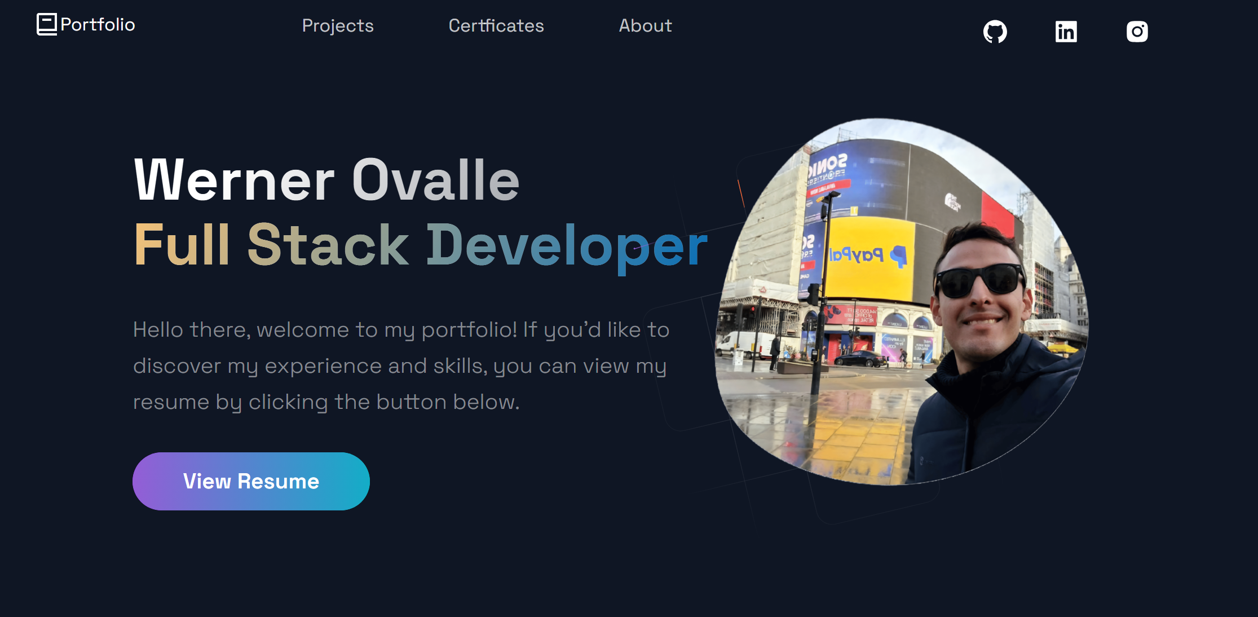Open the GitHub profile icon
The width and height of the screenshot is (1258, 617).
pos(995,32)
